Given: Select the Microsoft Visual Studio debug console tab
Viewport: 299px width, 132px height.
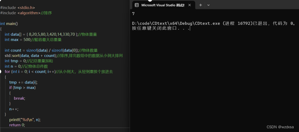Looking at the screenshot, I should pyautogui.click(x=164, y=5).
